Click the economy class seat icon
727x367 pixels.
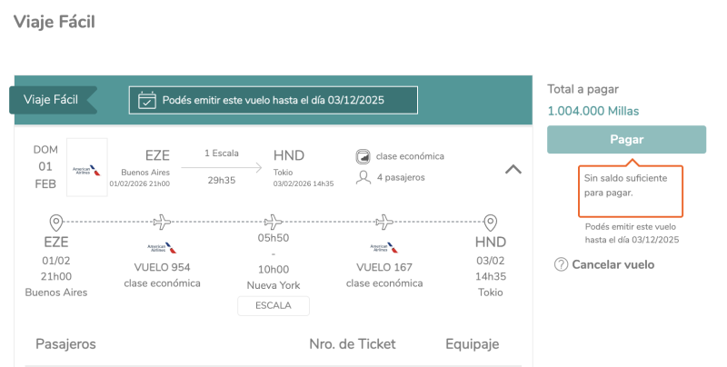pyautogui.click(x=363, y=156)
